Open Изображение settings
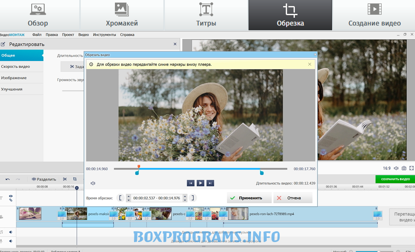Screen dimensions: 415x252 coord(21,78)
